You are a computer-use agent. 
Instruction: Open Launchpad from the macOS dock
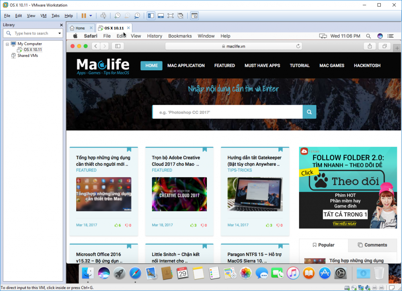click(x=119, y=273)
